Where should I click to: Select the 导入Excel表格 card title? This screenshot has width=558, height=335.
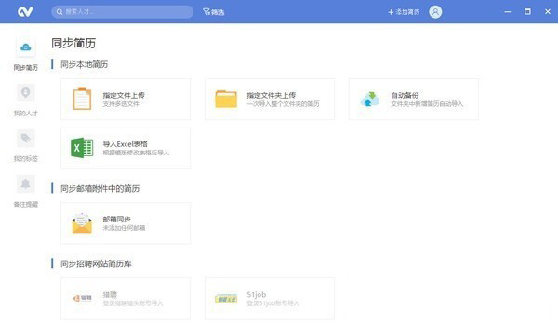pyautogui.click(x=125, y=144)
